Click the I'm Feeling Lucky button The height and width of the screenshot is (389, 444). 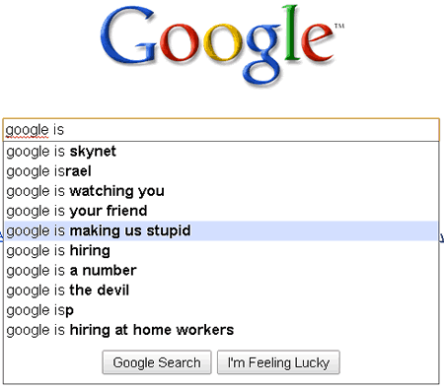(278, 362)
